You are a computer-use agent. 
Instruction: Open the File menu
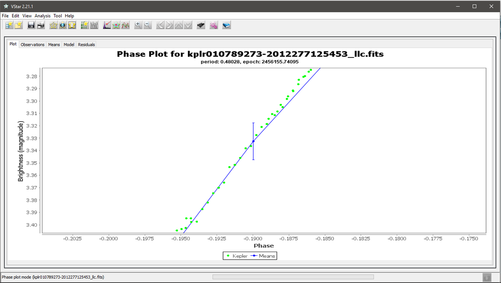(x=5, y=16)
